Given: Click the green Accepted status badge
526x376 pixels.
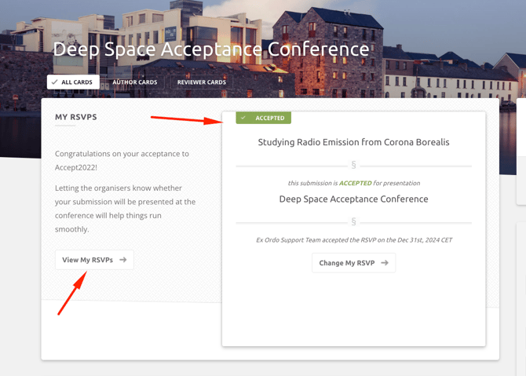Looking at the screenshot, I should [264, 118].
